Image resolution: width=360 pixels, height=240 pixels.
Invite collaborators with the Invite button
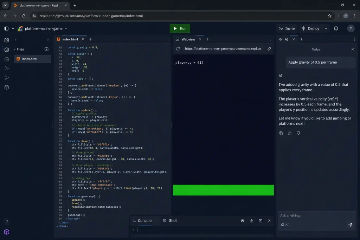tap(287, 28)
